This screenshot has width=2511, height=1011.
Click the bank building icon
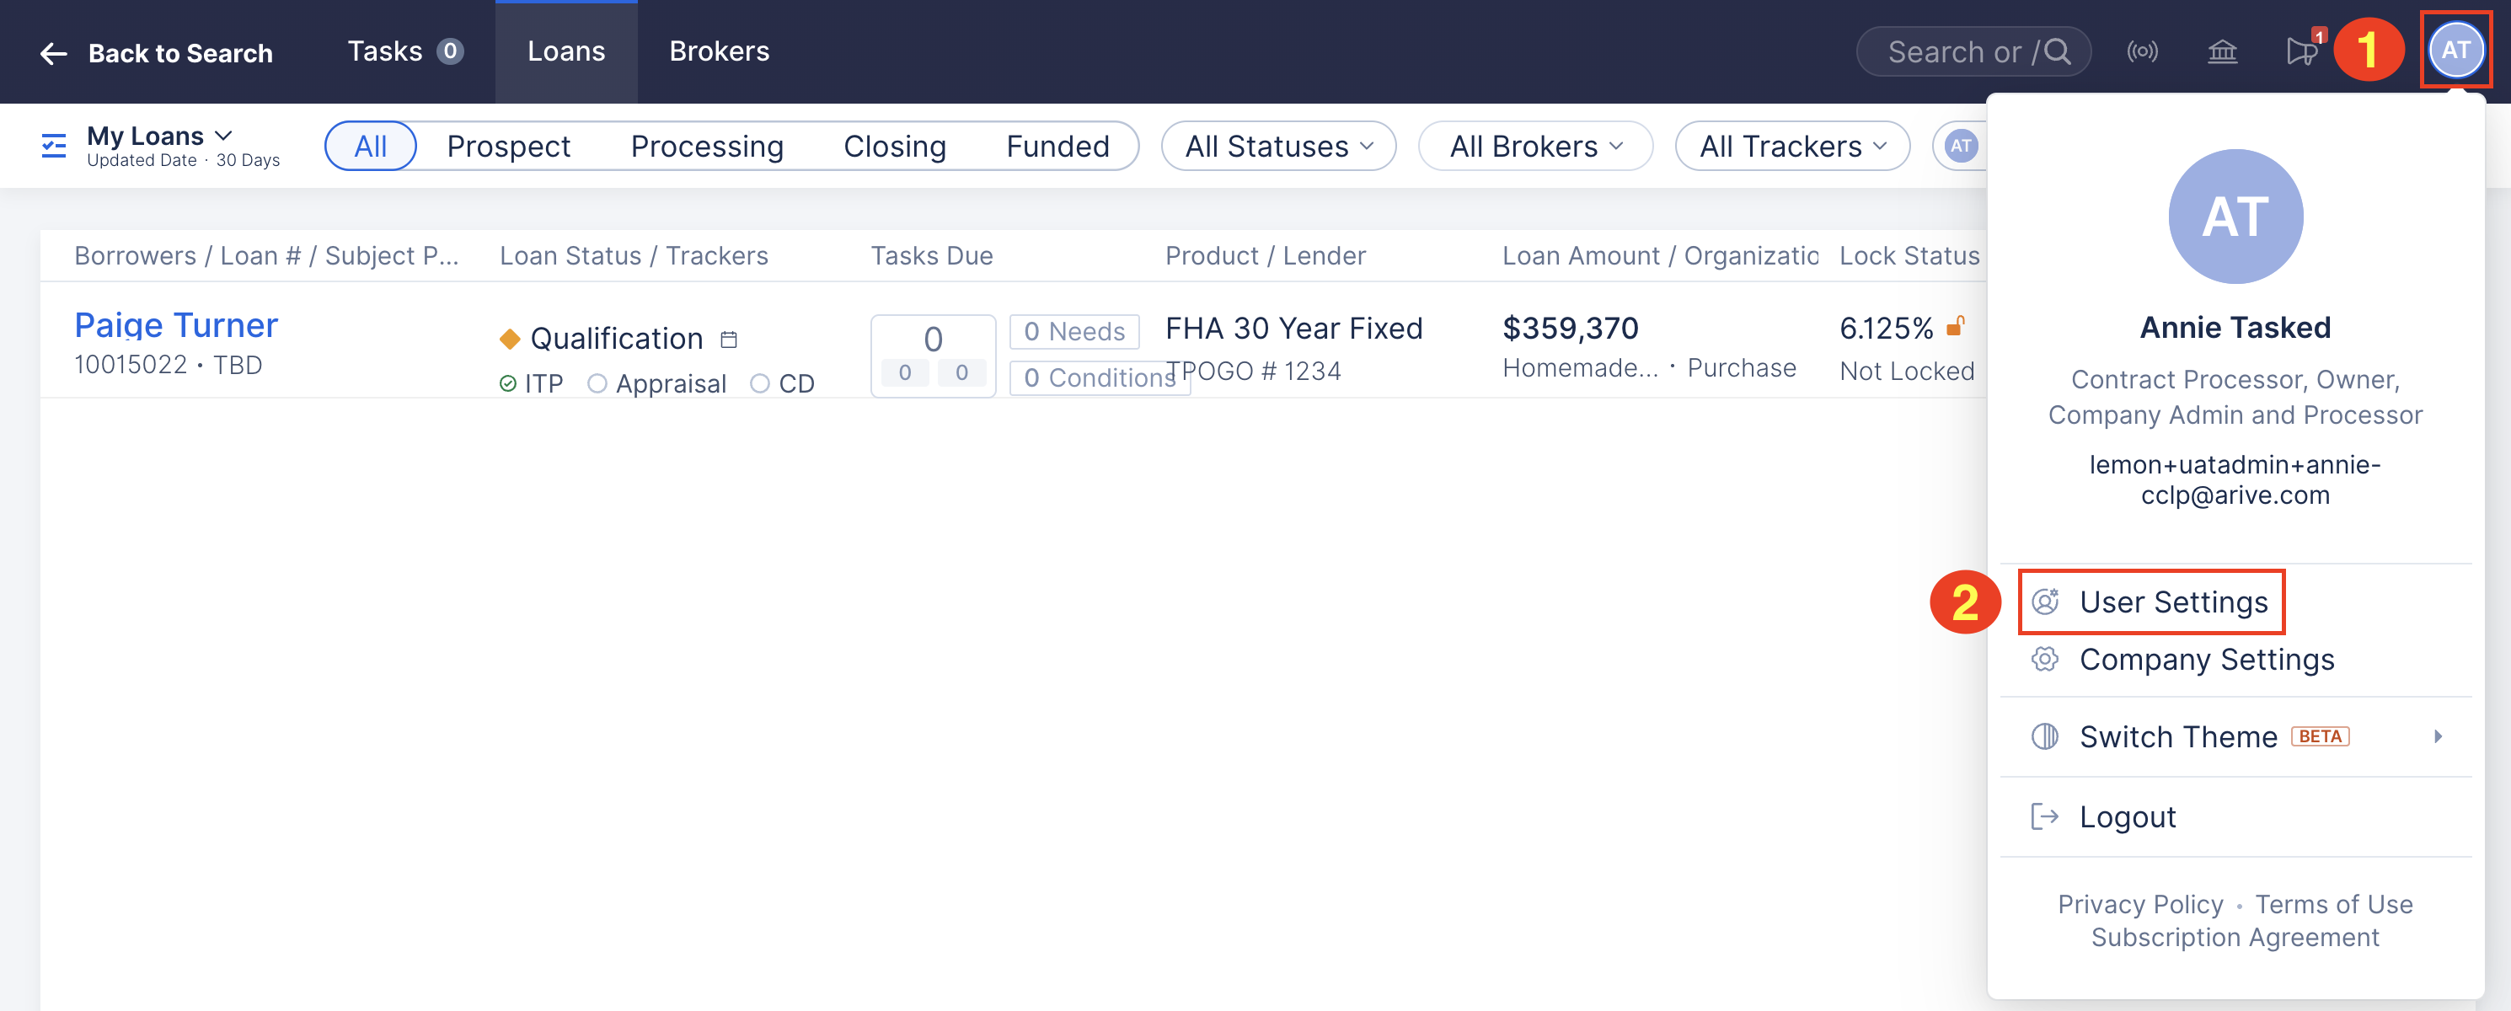[x=2221, y=51]
